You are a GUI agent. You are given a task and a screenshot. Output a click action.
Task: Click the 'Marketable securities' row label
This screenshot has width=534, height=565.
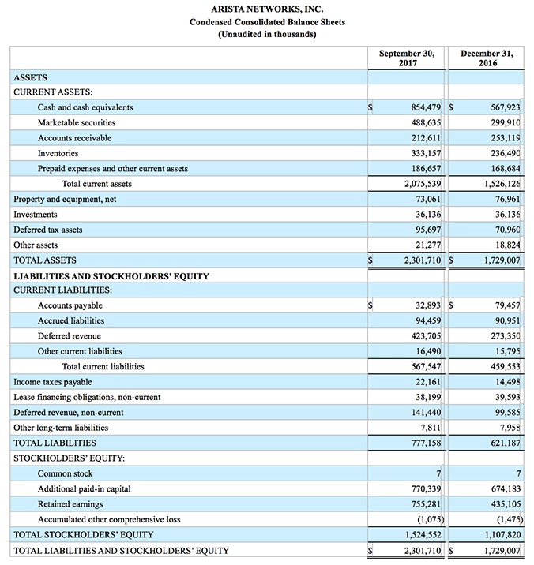[x=77, y=123]
